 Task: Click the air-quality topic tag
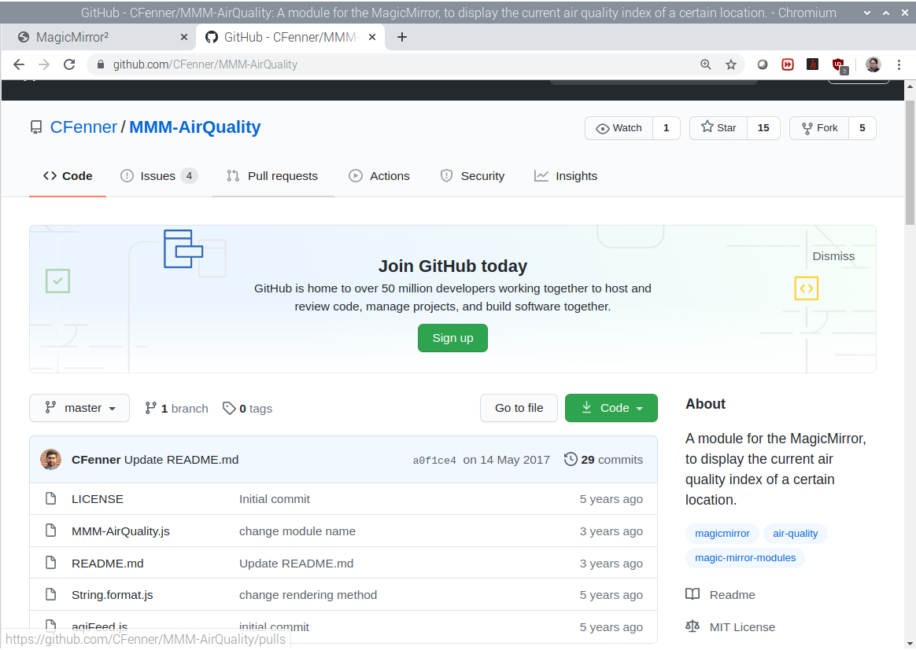point(795,534)
